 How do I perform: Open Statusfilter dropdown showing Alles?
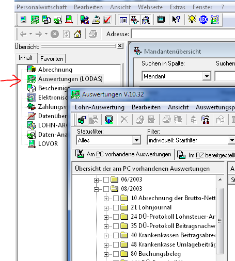click(136, 140)
